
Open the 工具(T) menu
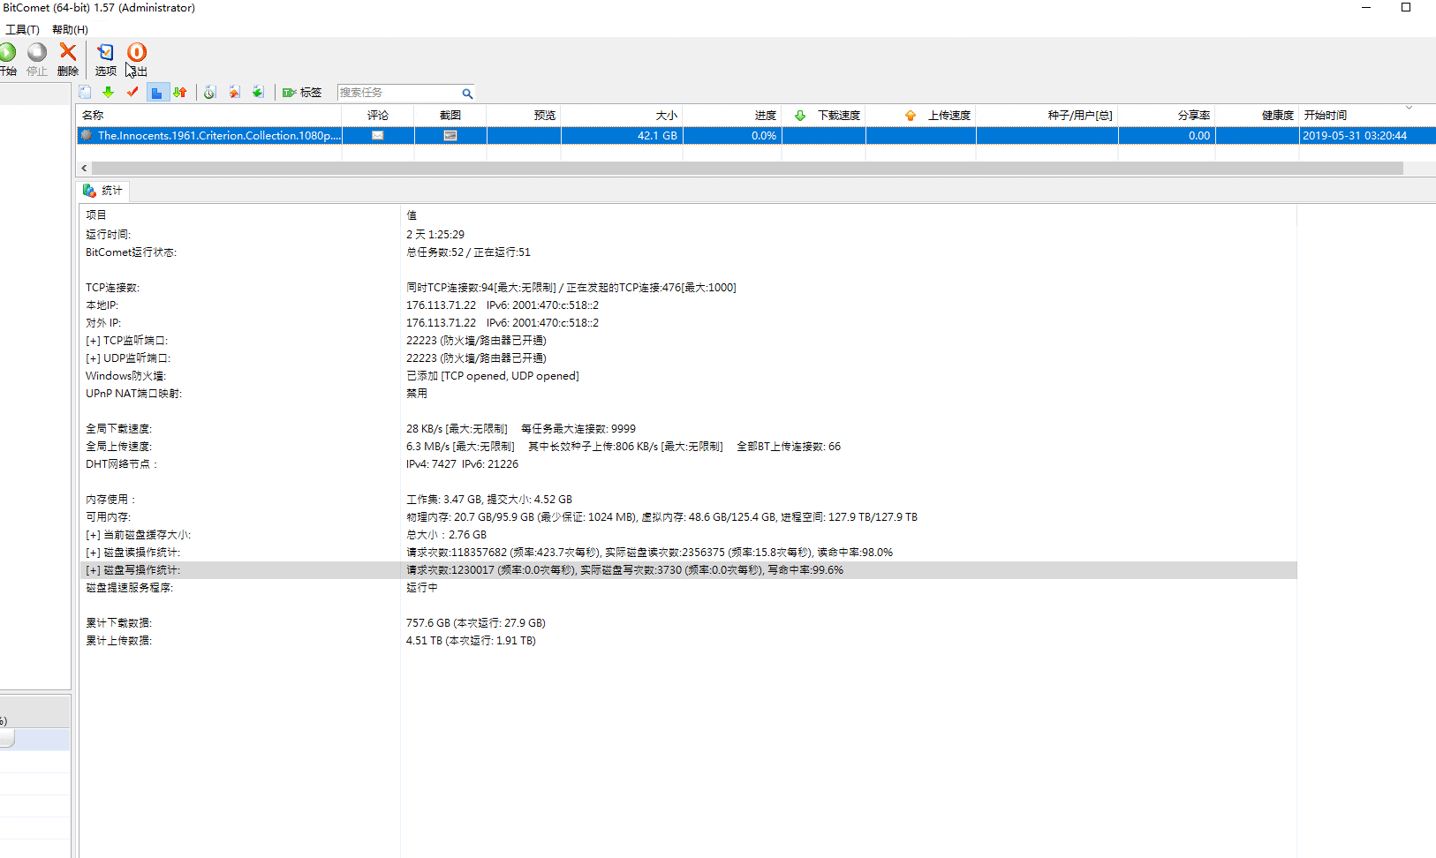22,29
